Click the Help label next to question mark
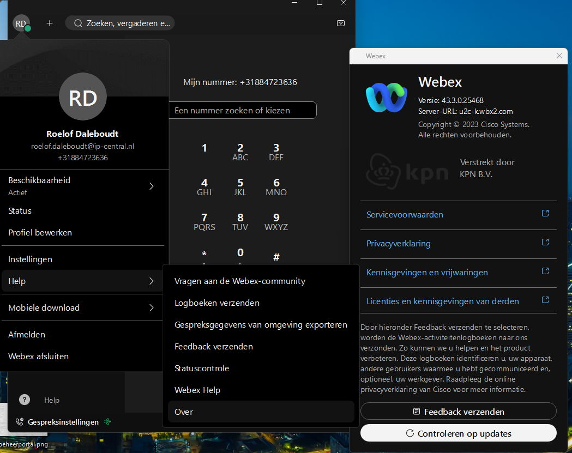 pyautogui.click(x=51, y=400)
